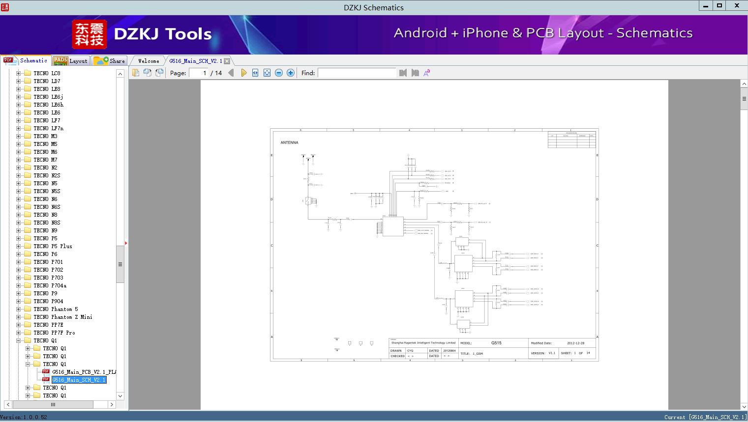Click the copy document icon in toolbar
The image size is (748, 422).
136,73
